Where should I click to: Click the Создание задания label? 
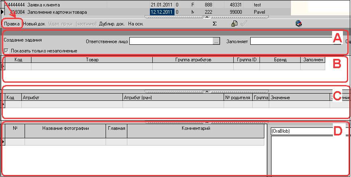(23, 40)
